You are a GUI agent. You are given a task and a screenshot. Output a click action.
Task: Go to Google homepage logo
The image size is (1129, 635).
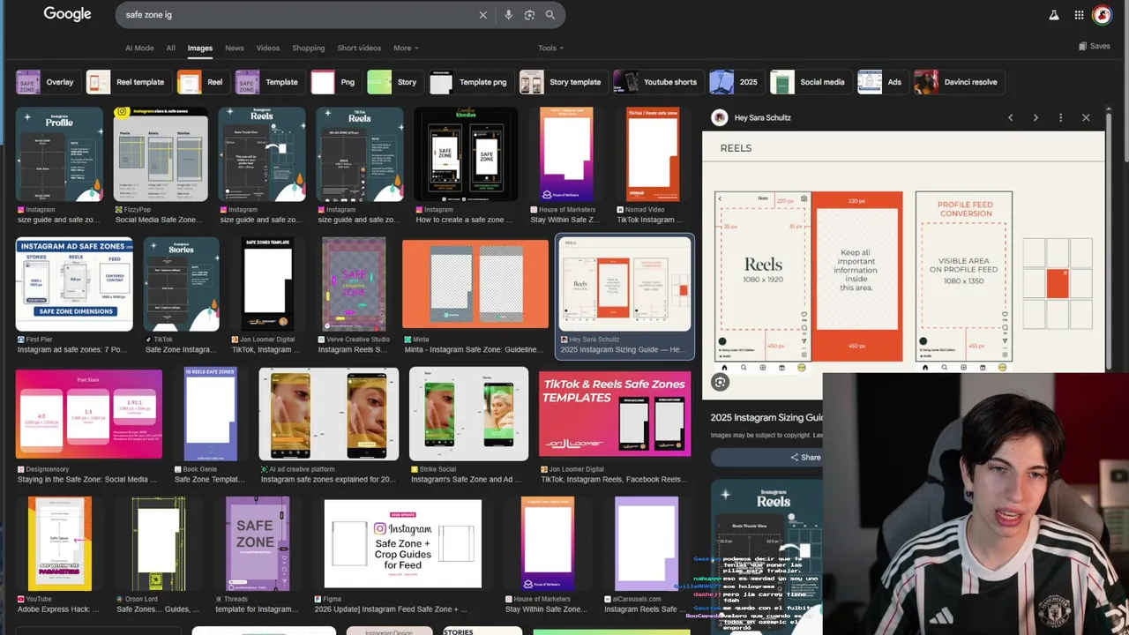click(68, 14)
